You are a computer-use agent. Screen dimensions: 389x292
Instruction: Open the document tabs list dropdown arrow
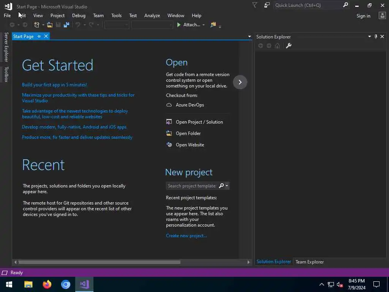point(249,36)
